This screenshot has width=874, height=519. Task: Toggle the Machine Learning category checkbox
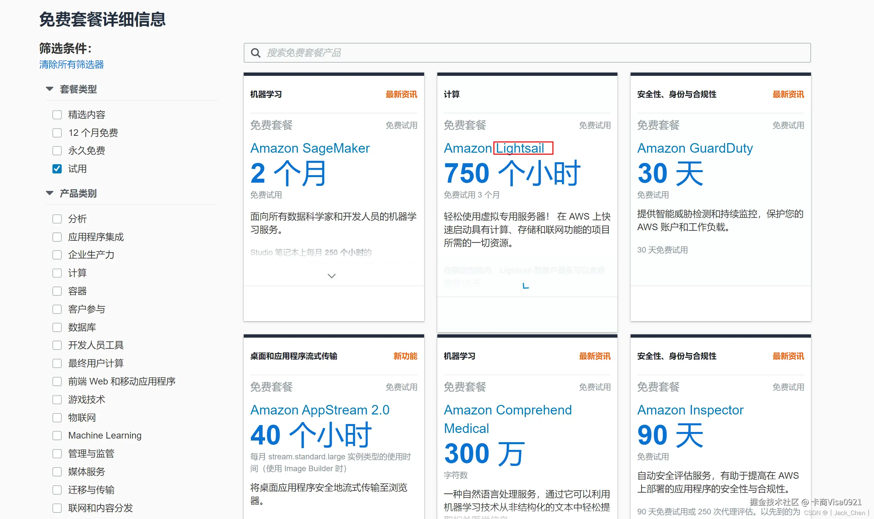57,436
